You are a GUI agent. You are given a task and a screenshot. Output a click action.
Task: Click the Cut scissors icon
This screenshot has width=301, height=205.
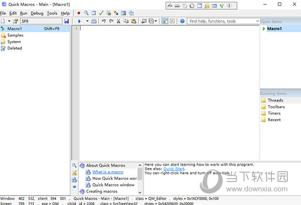[x=118, y=21]
